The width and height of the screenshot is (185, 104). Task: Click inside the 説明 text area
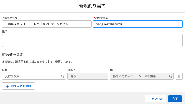(92, 41)
